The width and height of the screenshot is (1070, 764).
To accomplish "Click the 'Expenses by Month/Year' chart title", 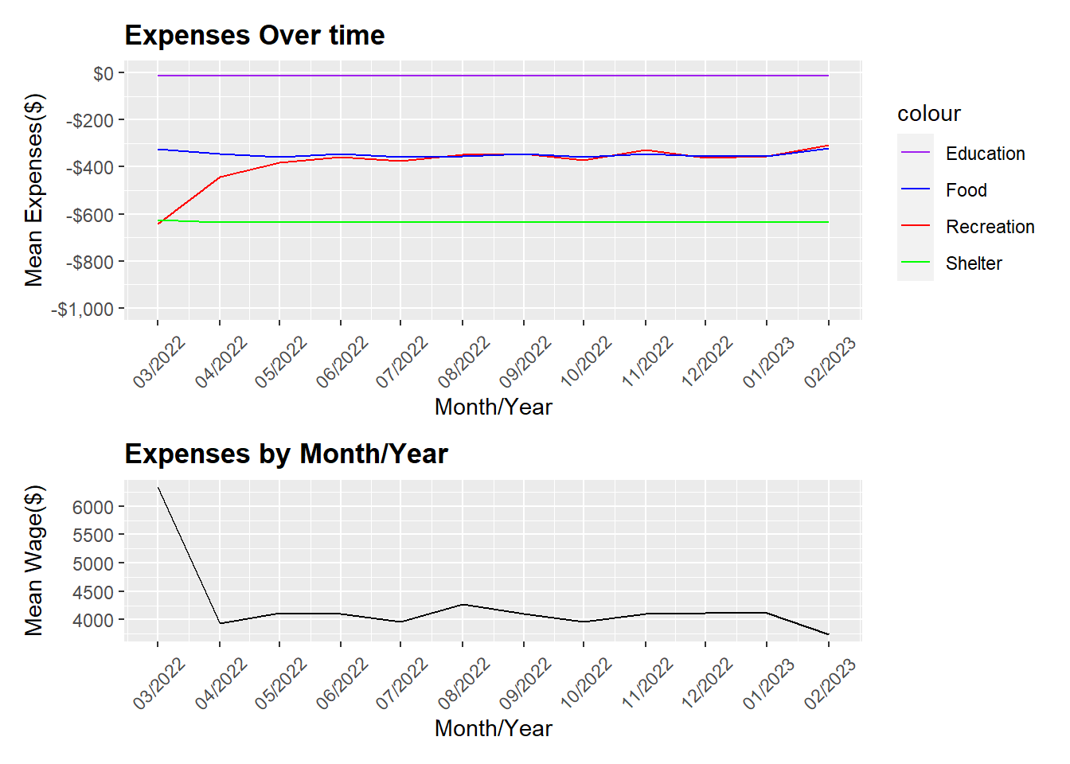I will coord(286,454).
